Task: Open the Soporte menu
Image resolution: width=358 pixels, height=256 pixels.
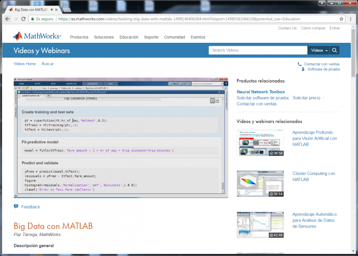Action: [151, 37]
